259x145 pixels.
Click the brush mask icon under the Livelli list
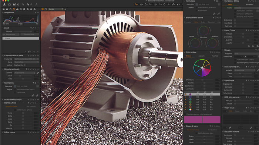29,52
